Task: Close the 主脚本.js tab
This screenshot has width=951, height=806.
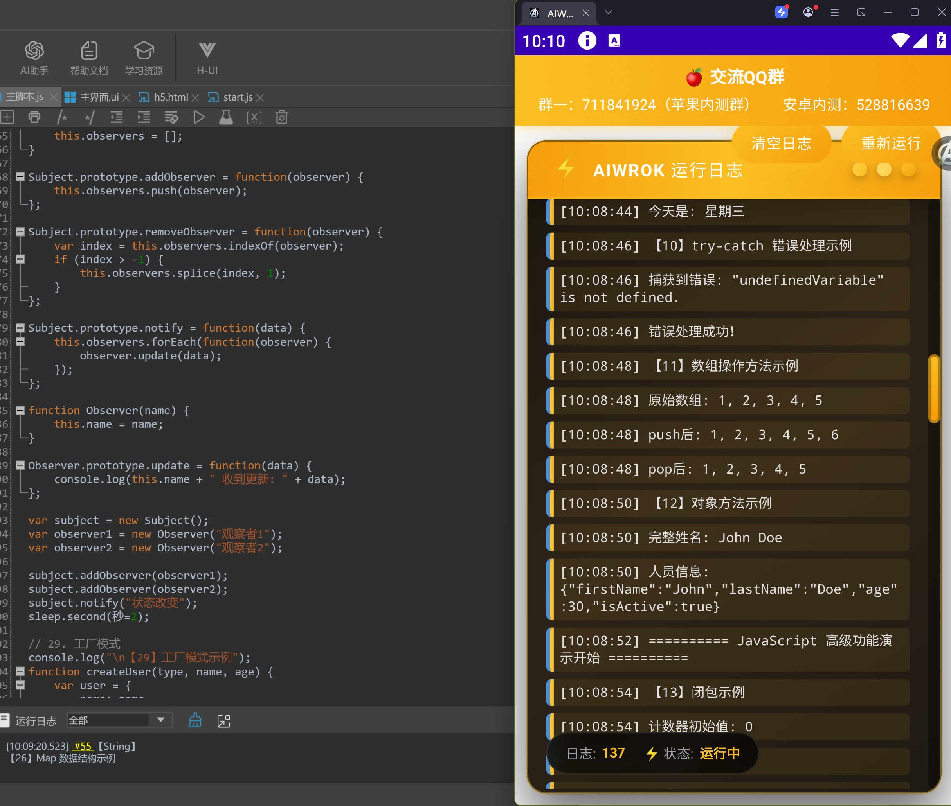Action: coord(54,97)
